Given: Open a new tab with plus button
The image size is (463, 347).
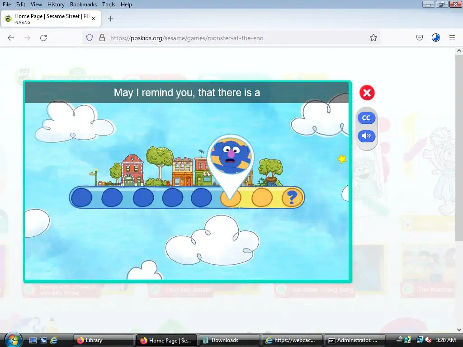Looking at the screenshot, I should point(110,19).
